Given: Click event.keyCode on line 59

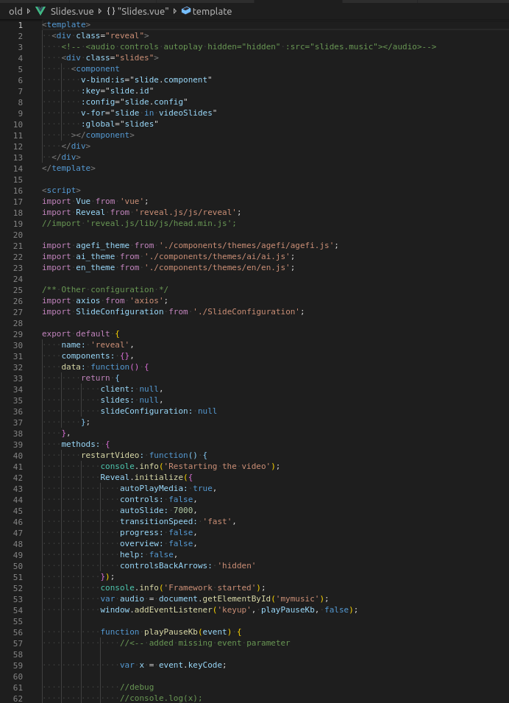Looking at the screenshot, I should [192, 665].
